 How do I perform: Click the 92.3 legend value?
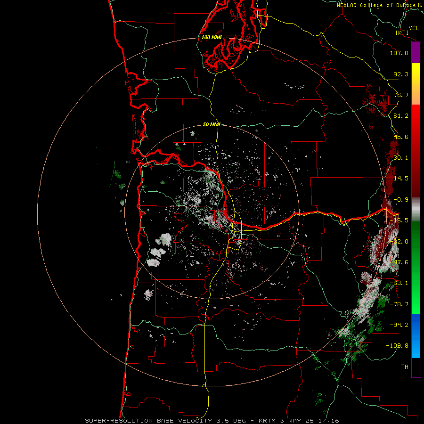pyautogui.click(x=401, y=74)
